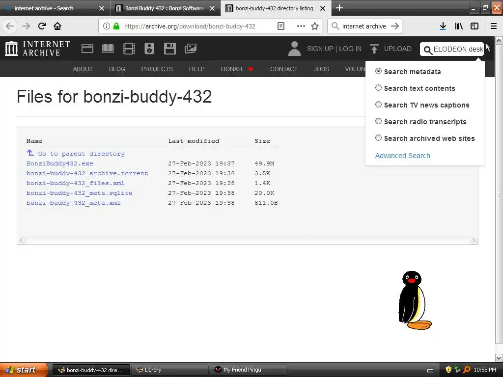
Task: Click the SIGN UP link
Action: pos(320,49)
